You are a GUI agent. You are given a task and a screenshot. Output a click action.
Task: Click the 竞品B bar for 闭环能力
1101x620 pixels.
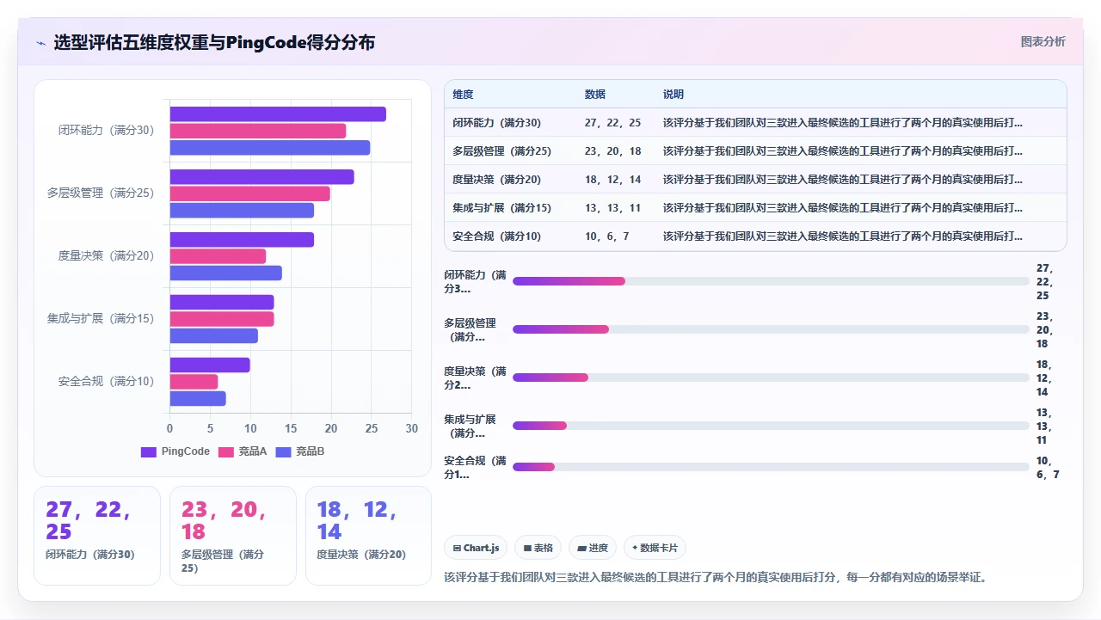coord(270,148)
